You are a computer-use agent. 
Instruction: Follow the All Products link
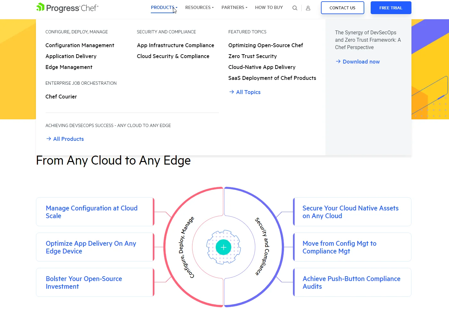(65, 139)
